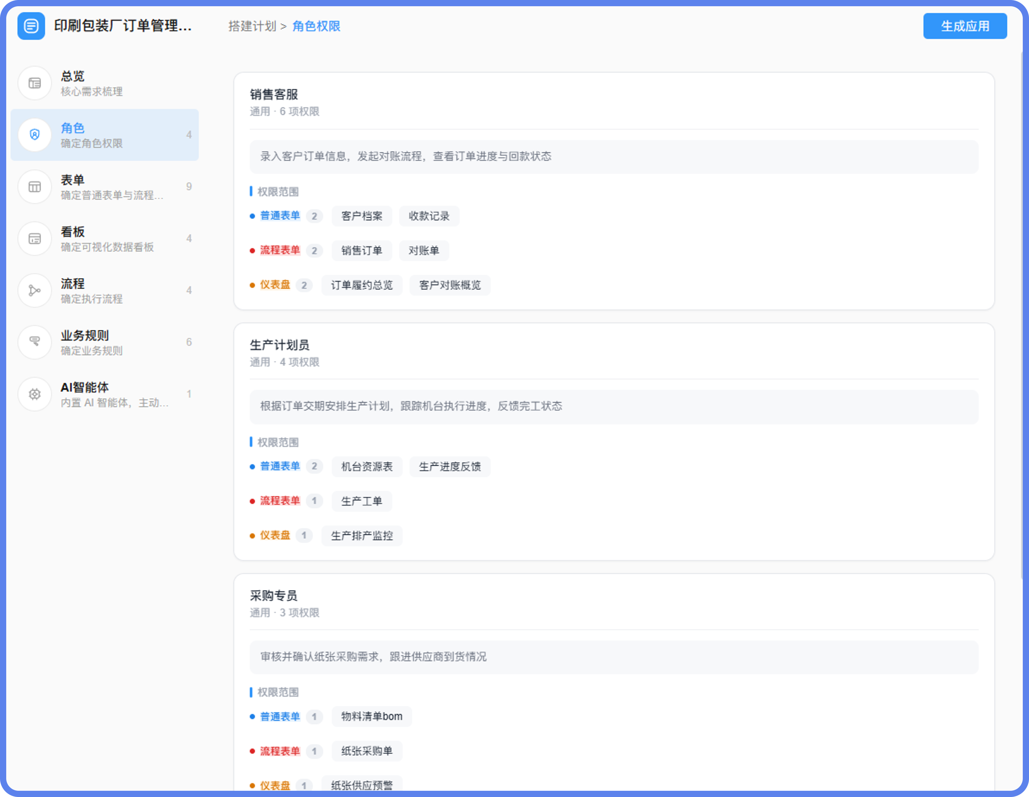
Task: Click the 物料清单bom tag
Action: pos(372,716)
